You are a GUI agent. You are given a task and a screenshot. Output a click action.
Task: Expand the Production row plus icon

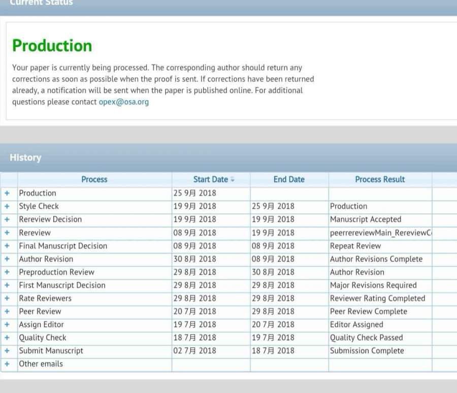pos(7,193)
